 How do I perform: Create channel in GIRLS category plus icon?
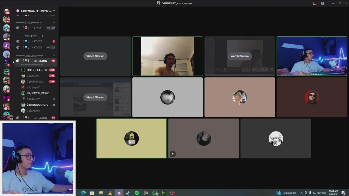[x=54, y=23]
